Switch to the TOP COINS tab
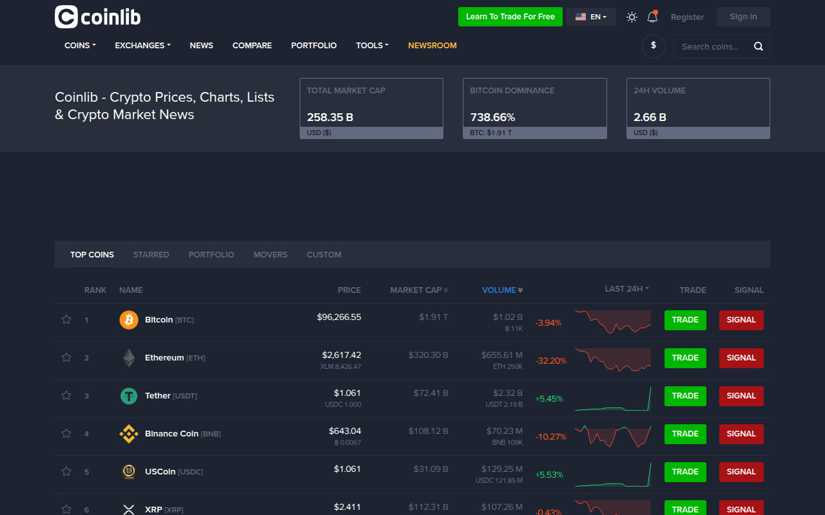 (92, 255)
